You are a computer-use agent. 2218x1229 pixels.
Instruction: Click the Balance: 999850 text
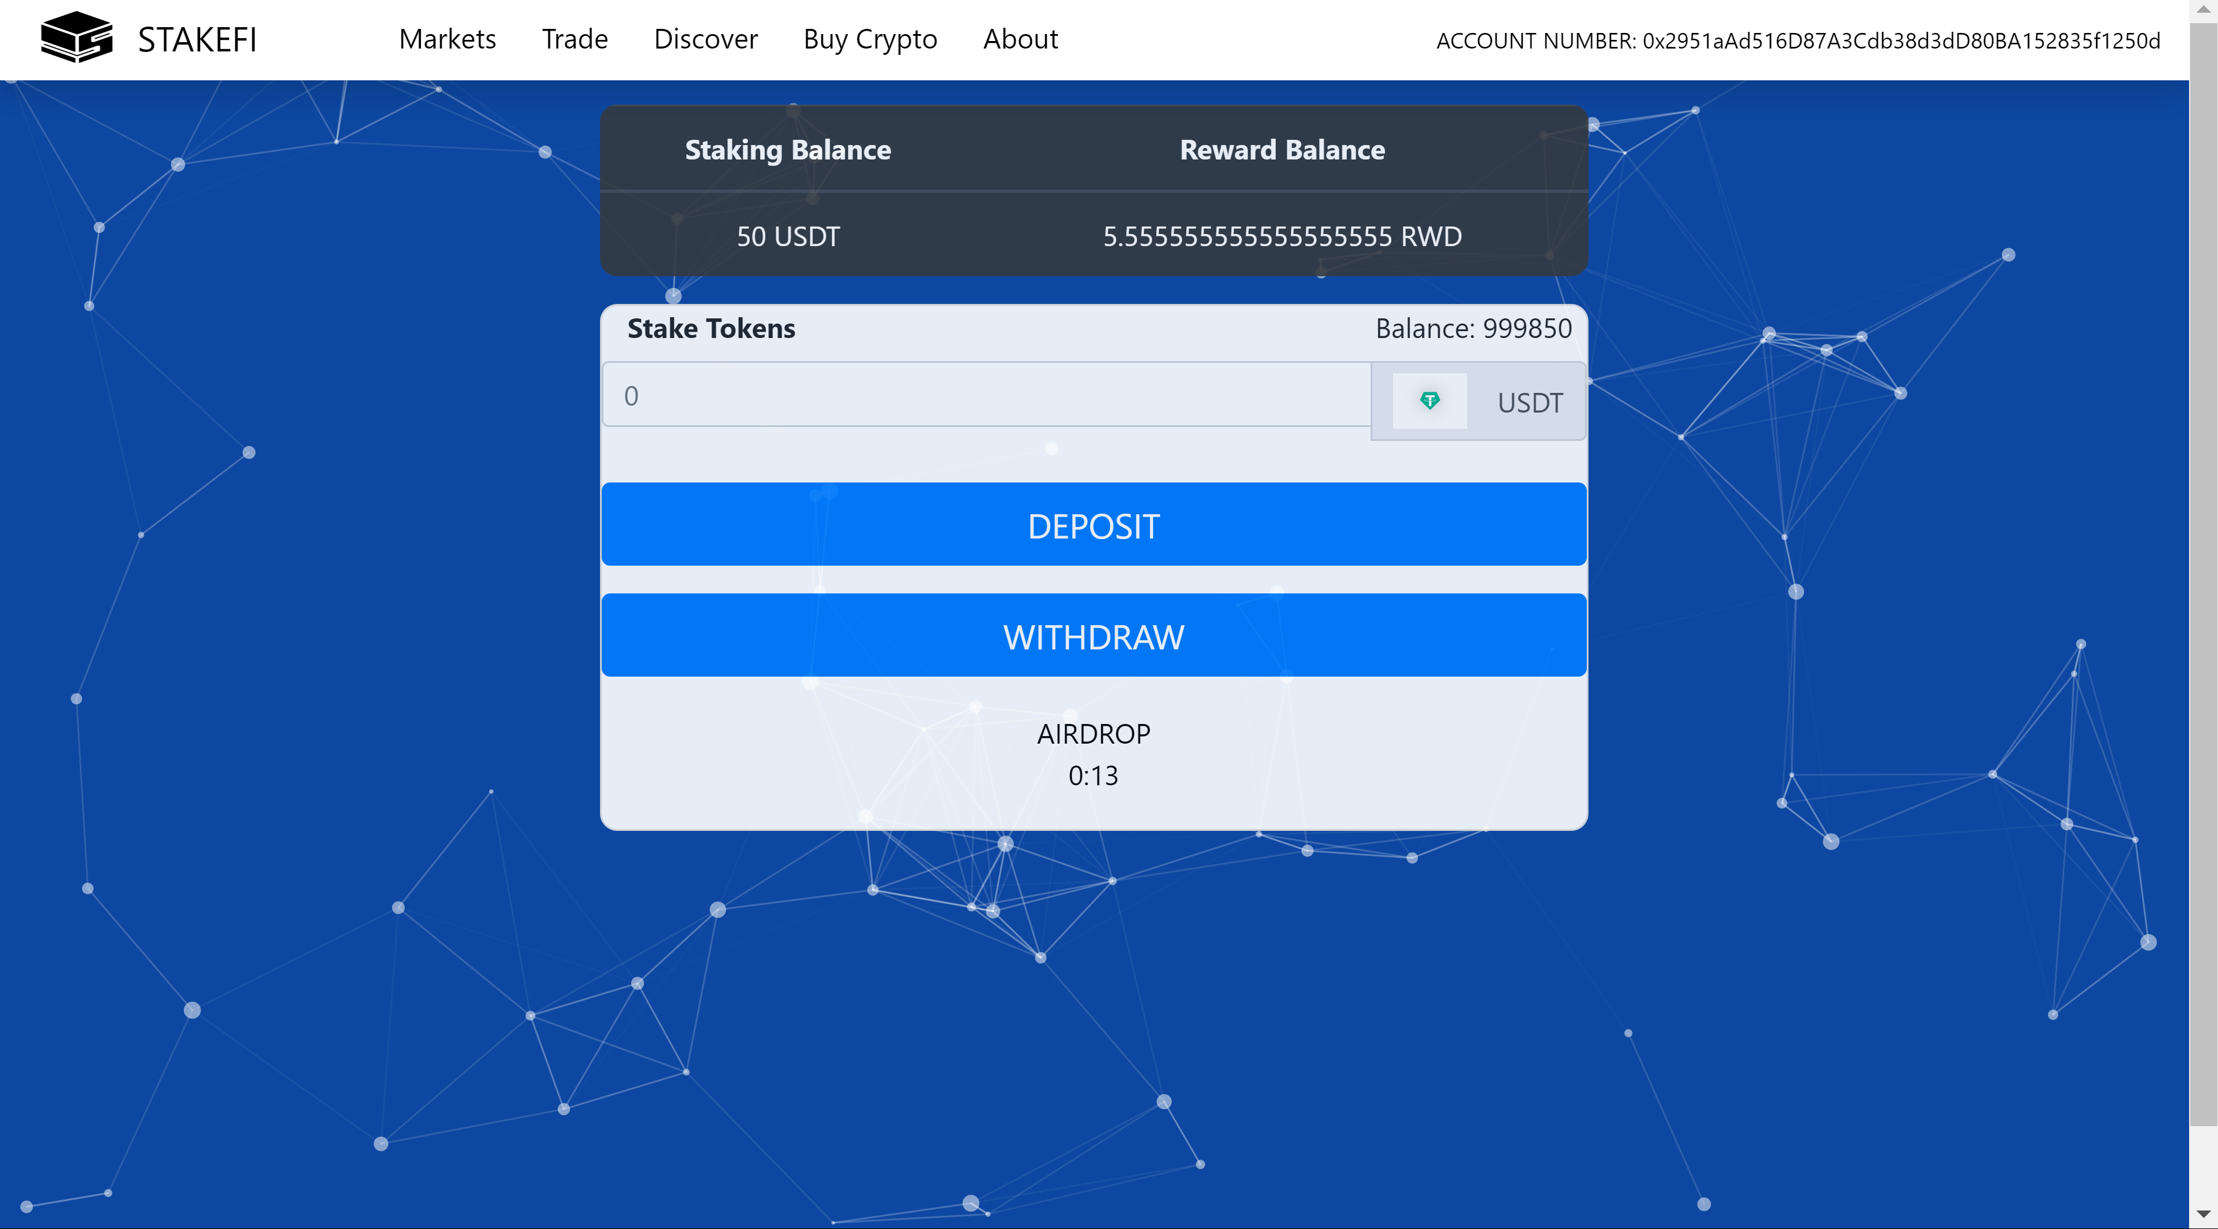point(1472,329)
